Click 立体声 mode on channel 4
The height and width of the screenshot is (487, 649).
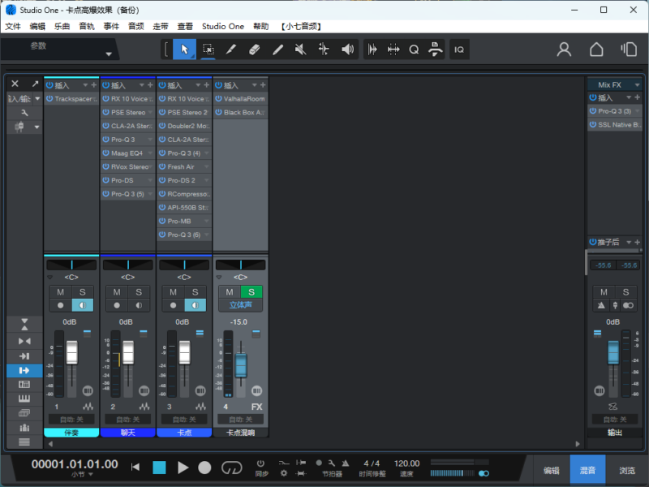(240, 305)
